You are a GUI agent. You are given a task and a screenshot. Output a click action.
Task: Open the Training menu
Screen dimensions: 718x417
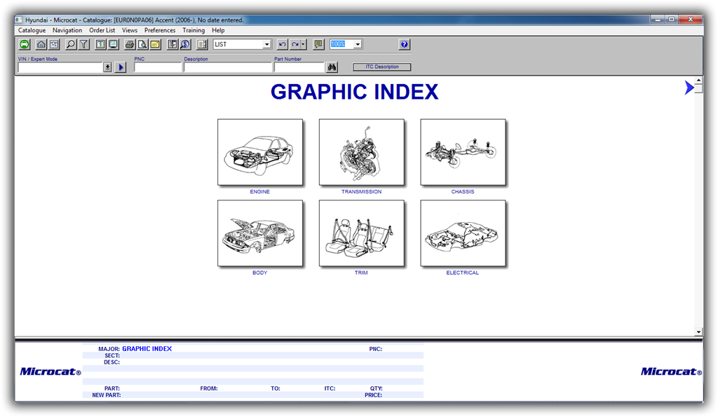[194, 30]
